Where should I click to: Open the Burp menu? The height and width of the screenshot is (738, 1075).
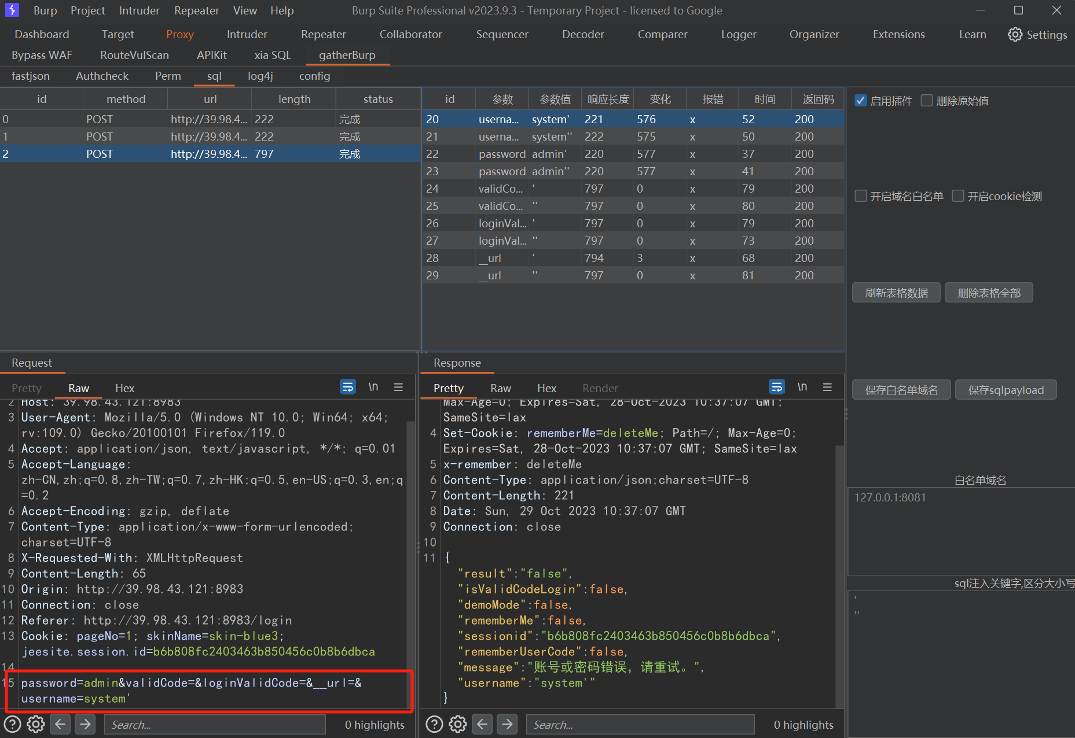tap(45, 10)
